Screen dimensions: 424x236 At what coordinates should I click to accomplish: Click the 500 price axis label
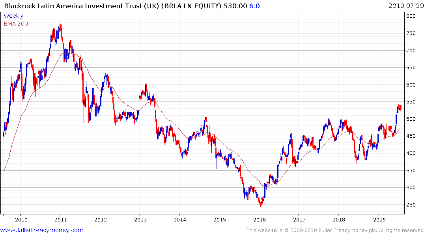pyautogui.click(x=411, y=119)
